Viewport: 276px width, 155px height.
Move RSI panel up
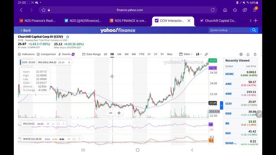click(x=63, y=124)
